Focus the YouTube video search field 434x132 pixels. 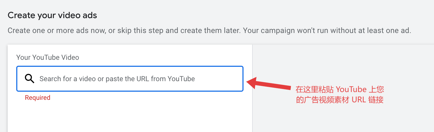130,79
